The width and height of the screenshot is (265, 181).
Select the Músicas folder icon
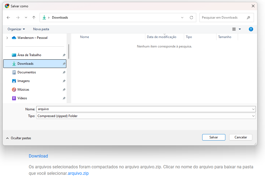(x=14, y=90)
